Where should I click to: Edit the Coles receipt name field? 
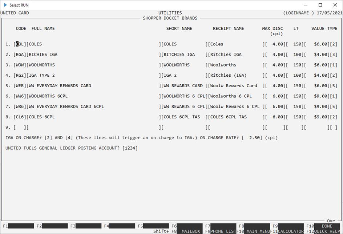236,44
